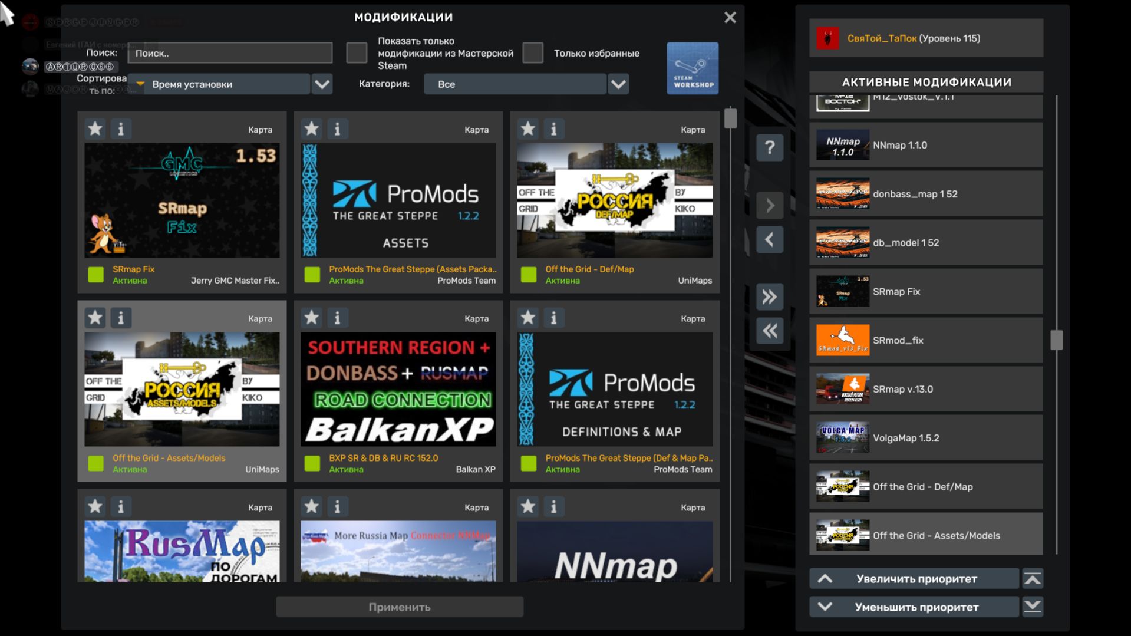Click Применить button
Screen dimensions: 1131x636
tap(400, 607)
